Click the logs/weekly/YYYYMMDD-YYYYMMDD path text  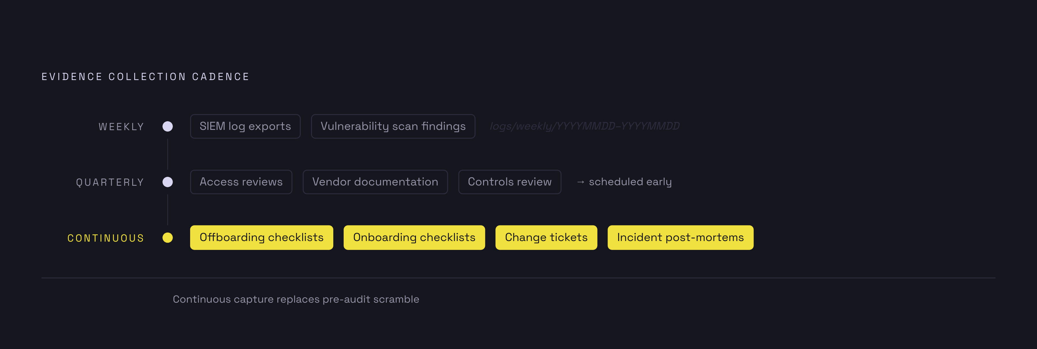click(584, 126)
